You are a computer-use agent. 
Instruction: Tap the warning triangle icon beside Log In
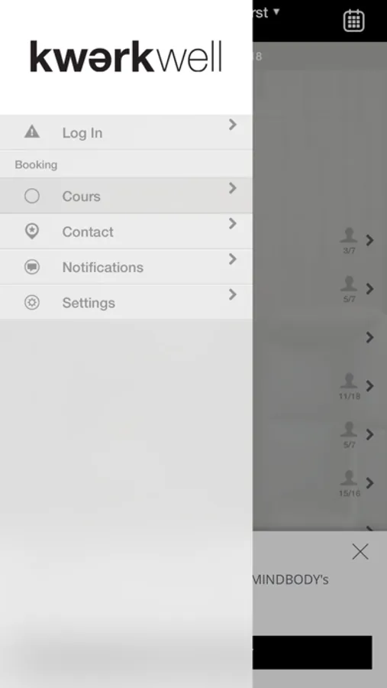click(32, 131)
